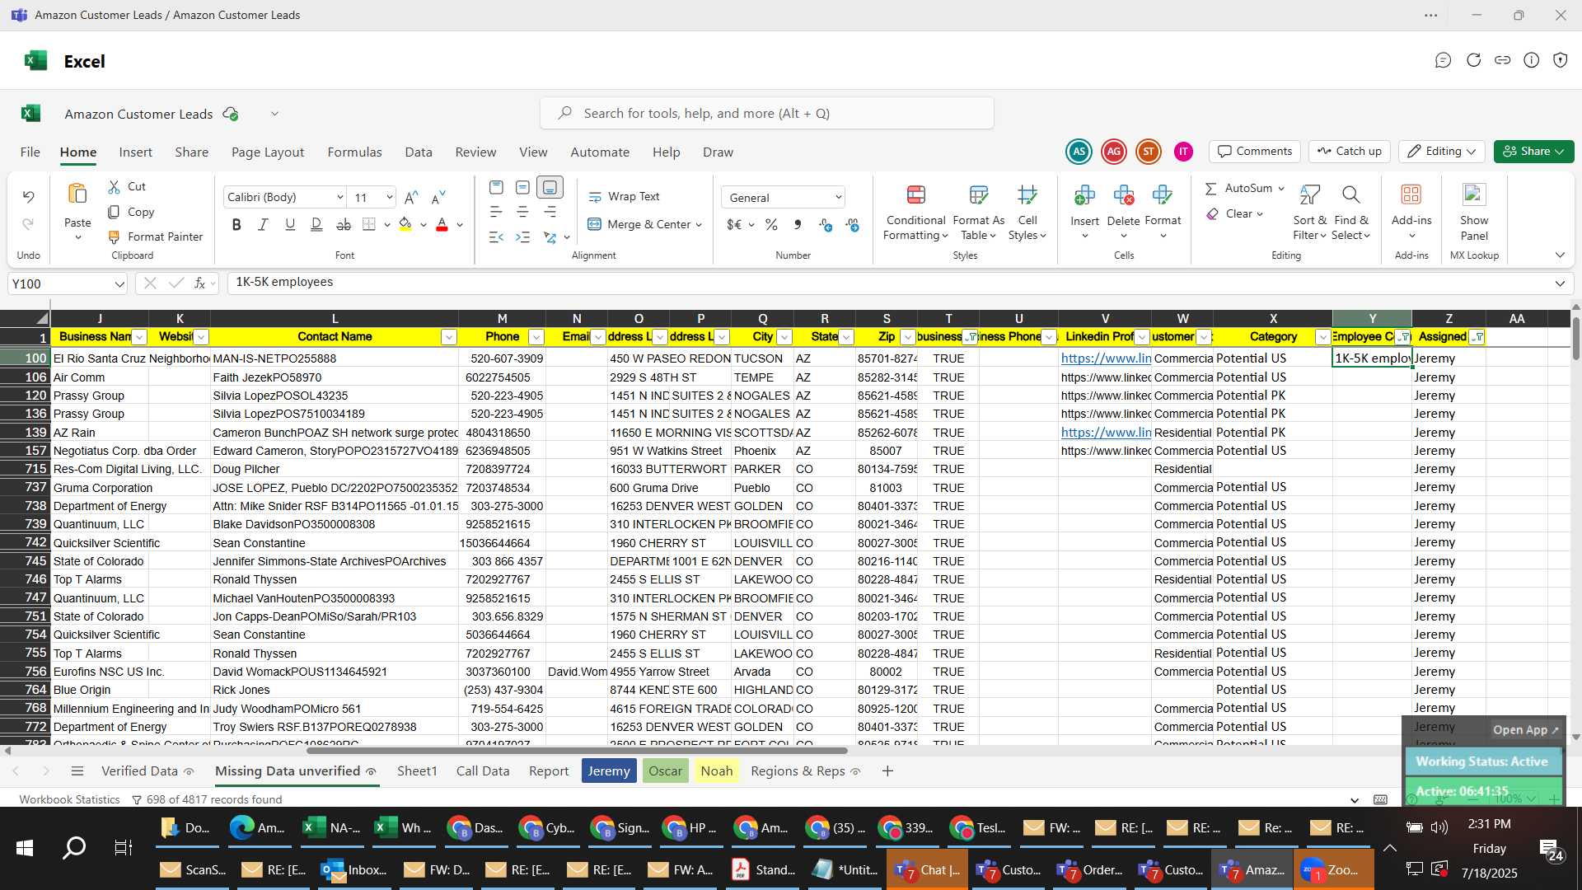This screenshot has height=890, width=1582.
Task: Open AZ Rain LinkedIn link
Action: 1106,433
